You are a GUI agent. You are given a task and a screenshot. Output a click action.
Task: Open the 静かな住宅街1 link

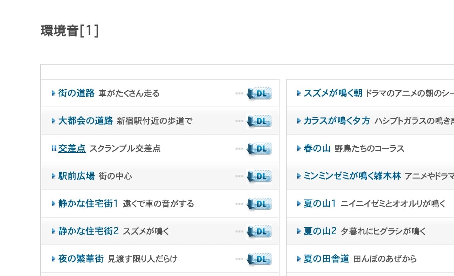click(x=88, y=204)
